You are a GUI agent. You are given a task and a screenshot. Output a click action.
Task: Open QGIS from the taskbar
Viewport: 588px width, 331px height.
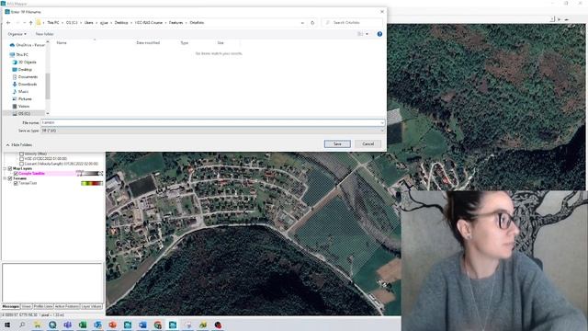click(52, 325)
